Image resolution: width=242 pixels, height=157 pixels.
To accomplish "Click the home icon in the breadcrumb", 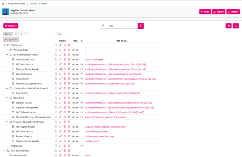I will coord(3,3).
